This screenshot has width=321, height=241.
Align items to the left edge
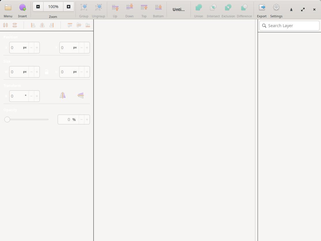pos(33,25)
